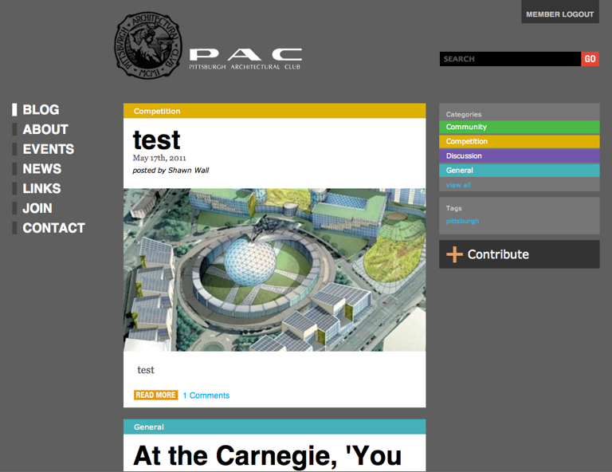The width and height of the screenshot is (612, 472).
Task: Open the CONTACT page
Action: (54, 228)
